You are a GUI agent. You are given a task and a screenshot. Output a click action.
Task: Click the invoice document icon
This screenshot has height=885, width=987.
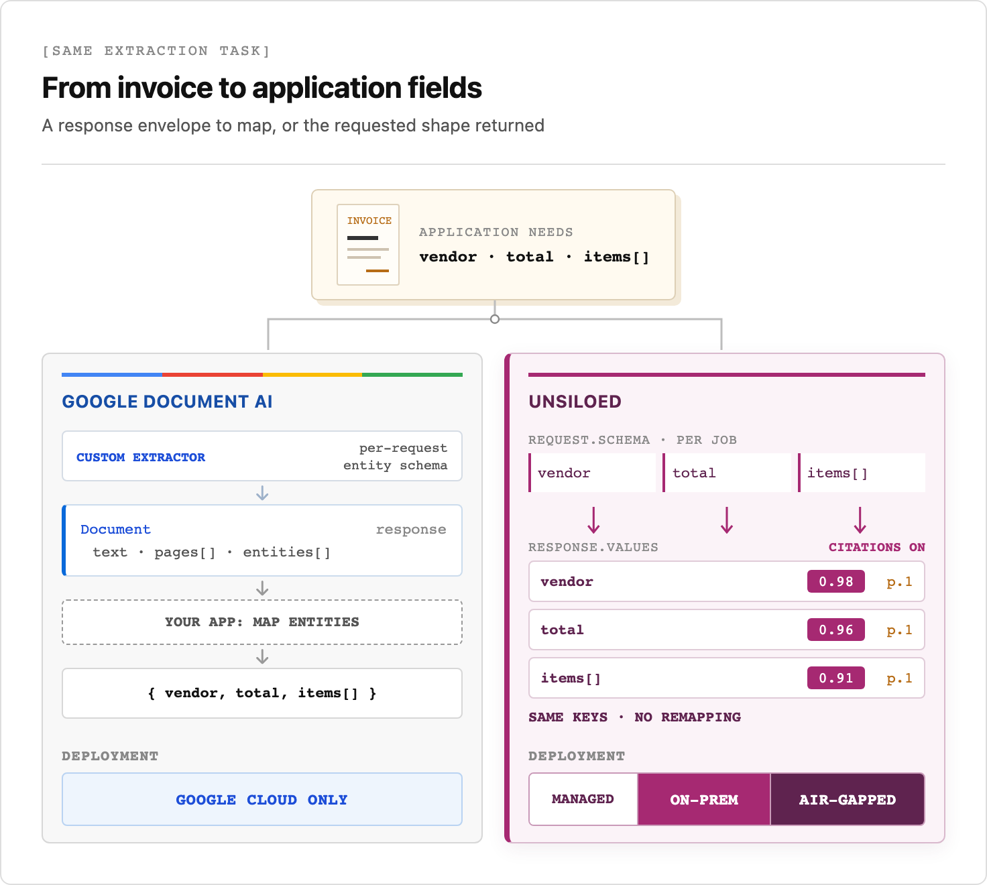click(x=368, y=245)
